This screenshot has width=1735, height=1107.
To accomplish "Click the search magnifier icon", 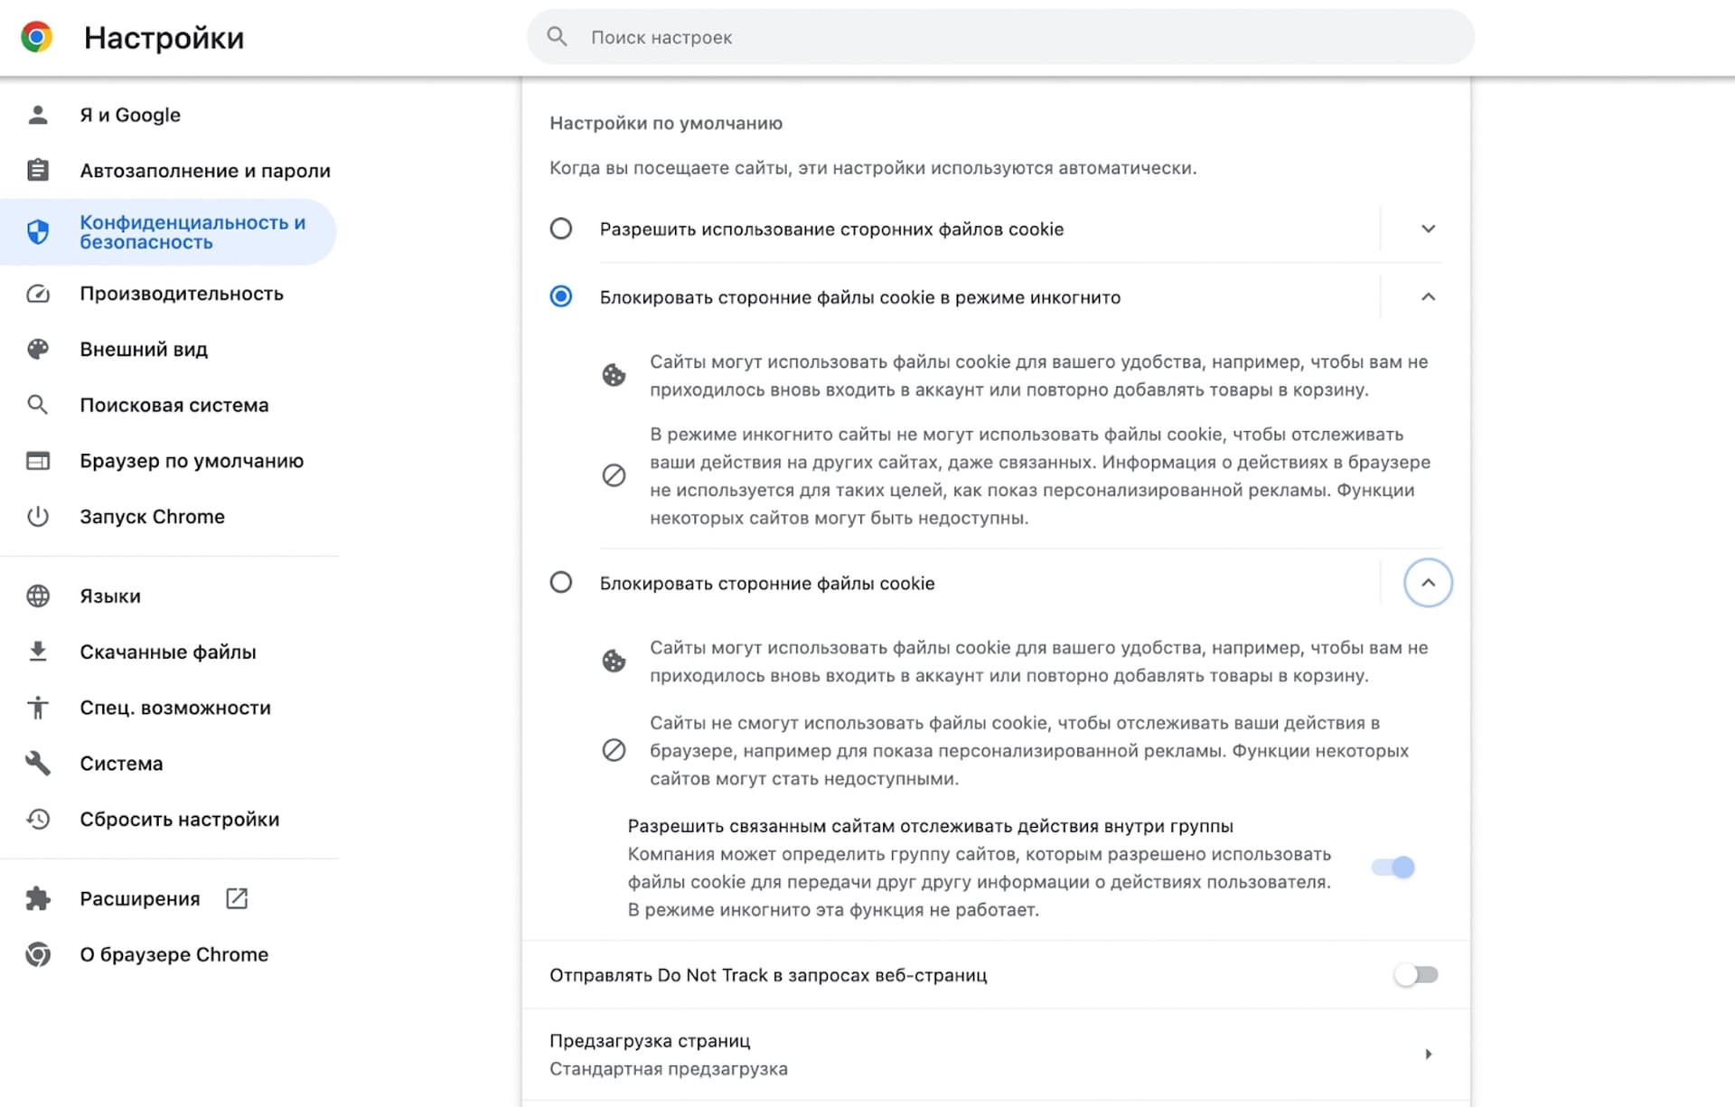I will (558, 37).
